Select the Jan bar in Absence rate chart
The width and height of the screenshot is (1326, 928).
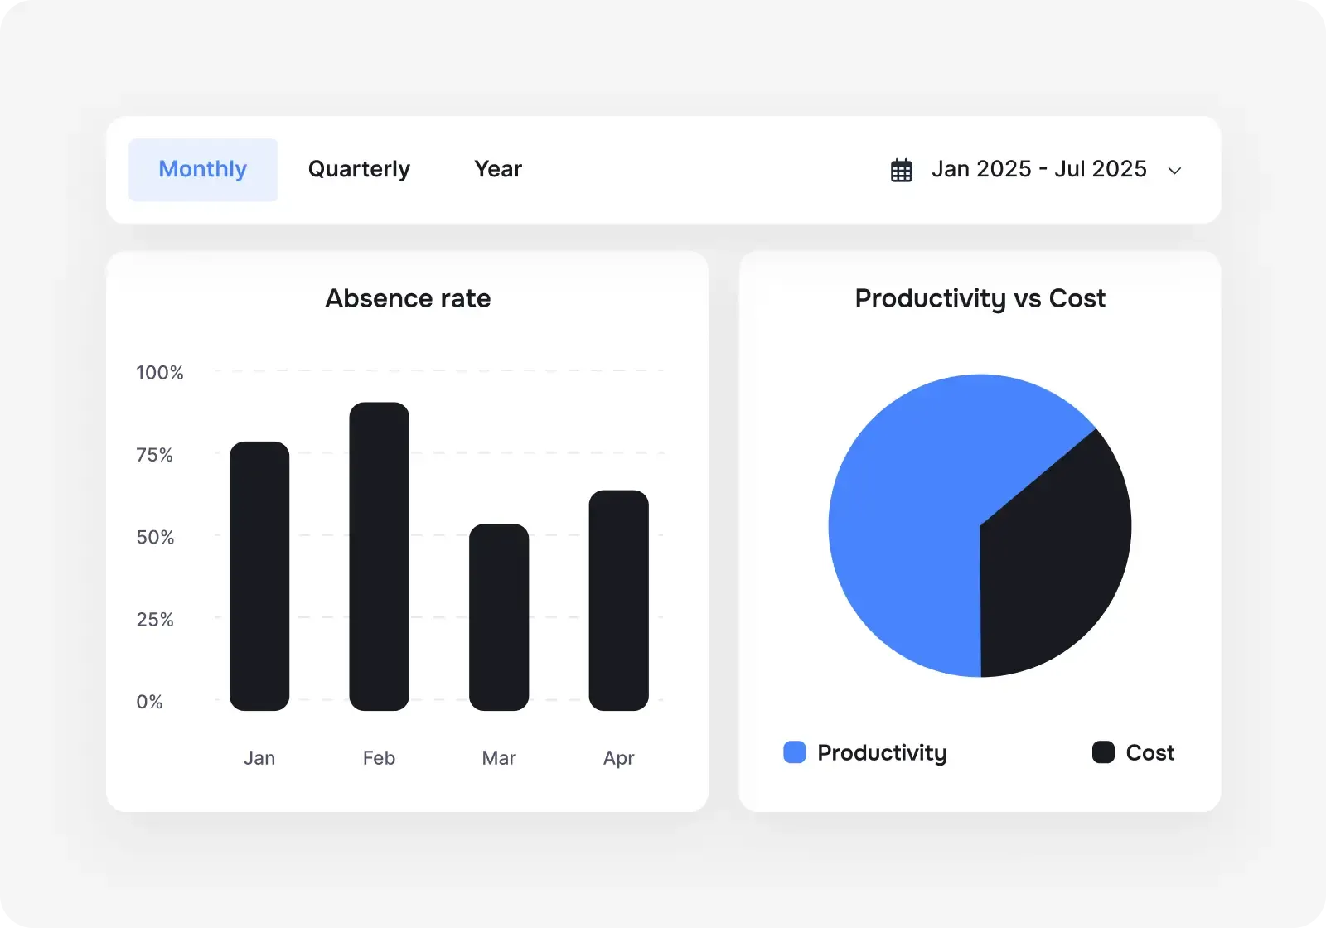[x=259, y=576]
